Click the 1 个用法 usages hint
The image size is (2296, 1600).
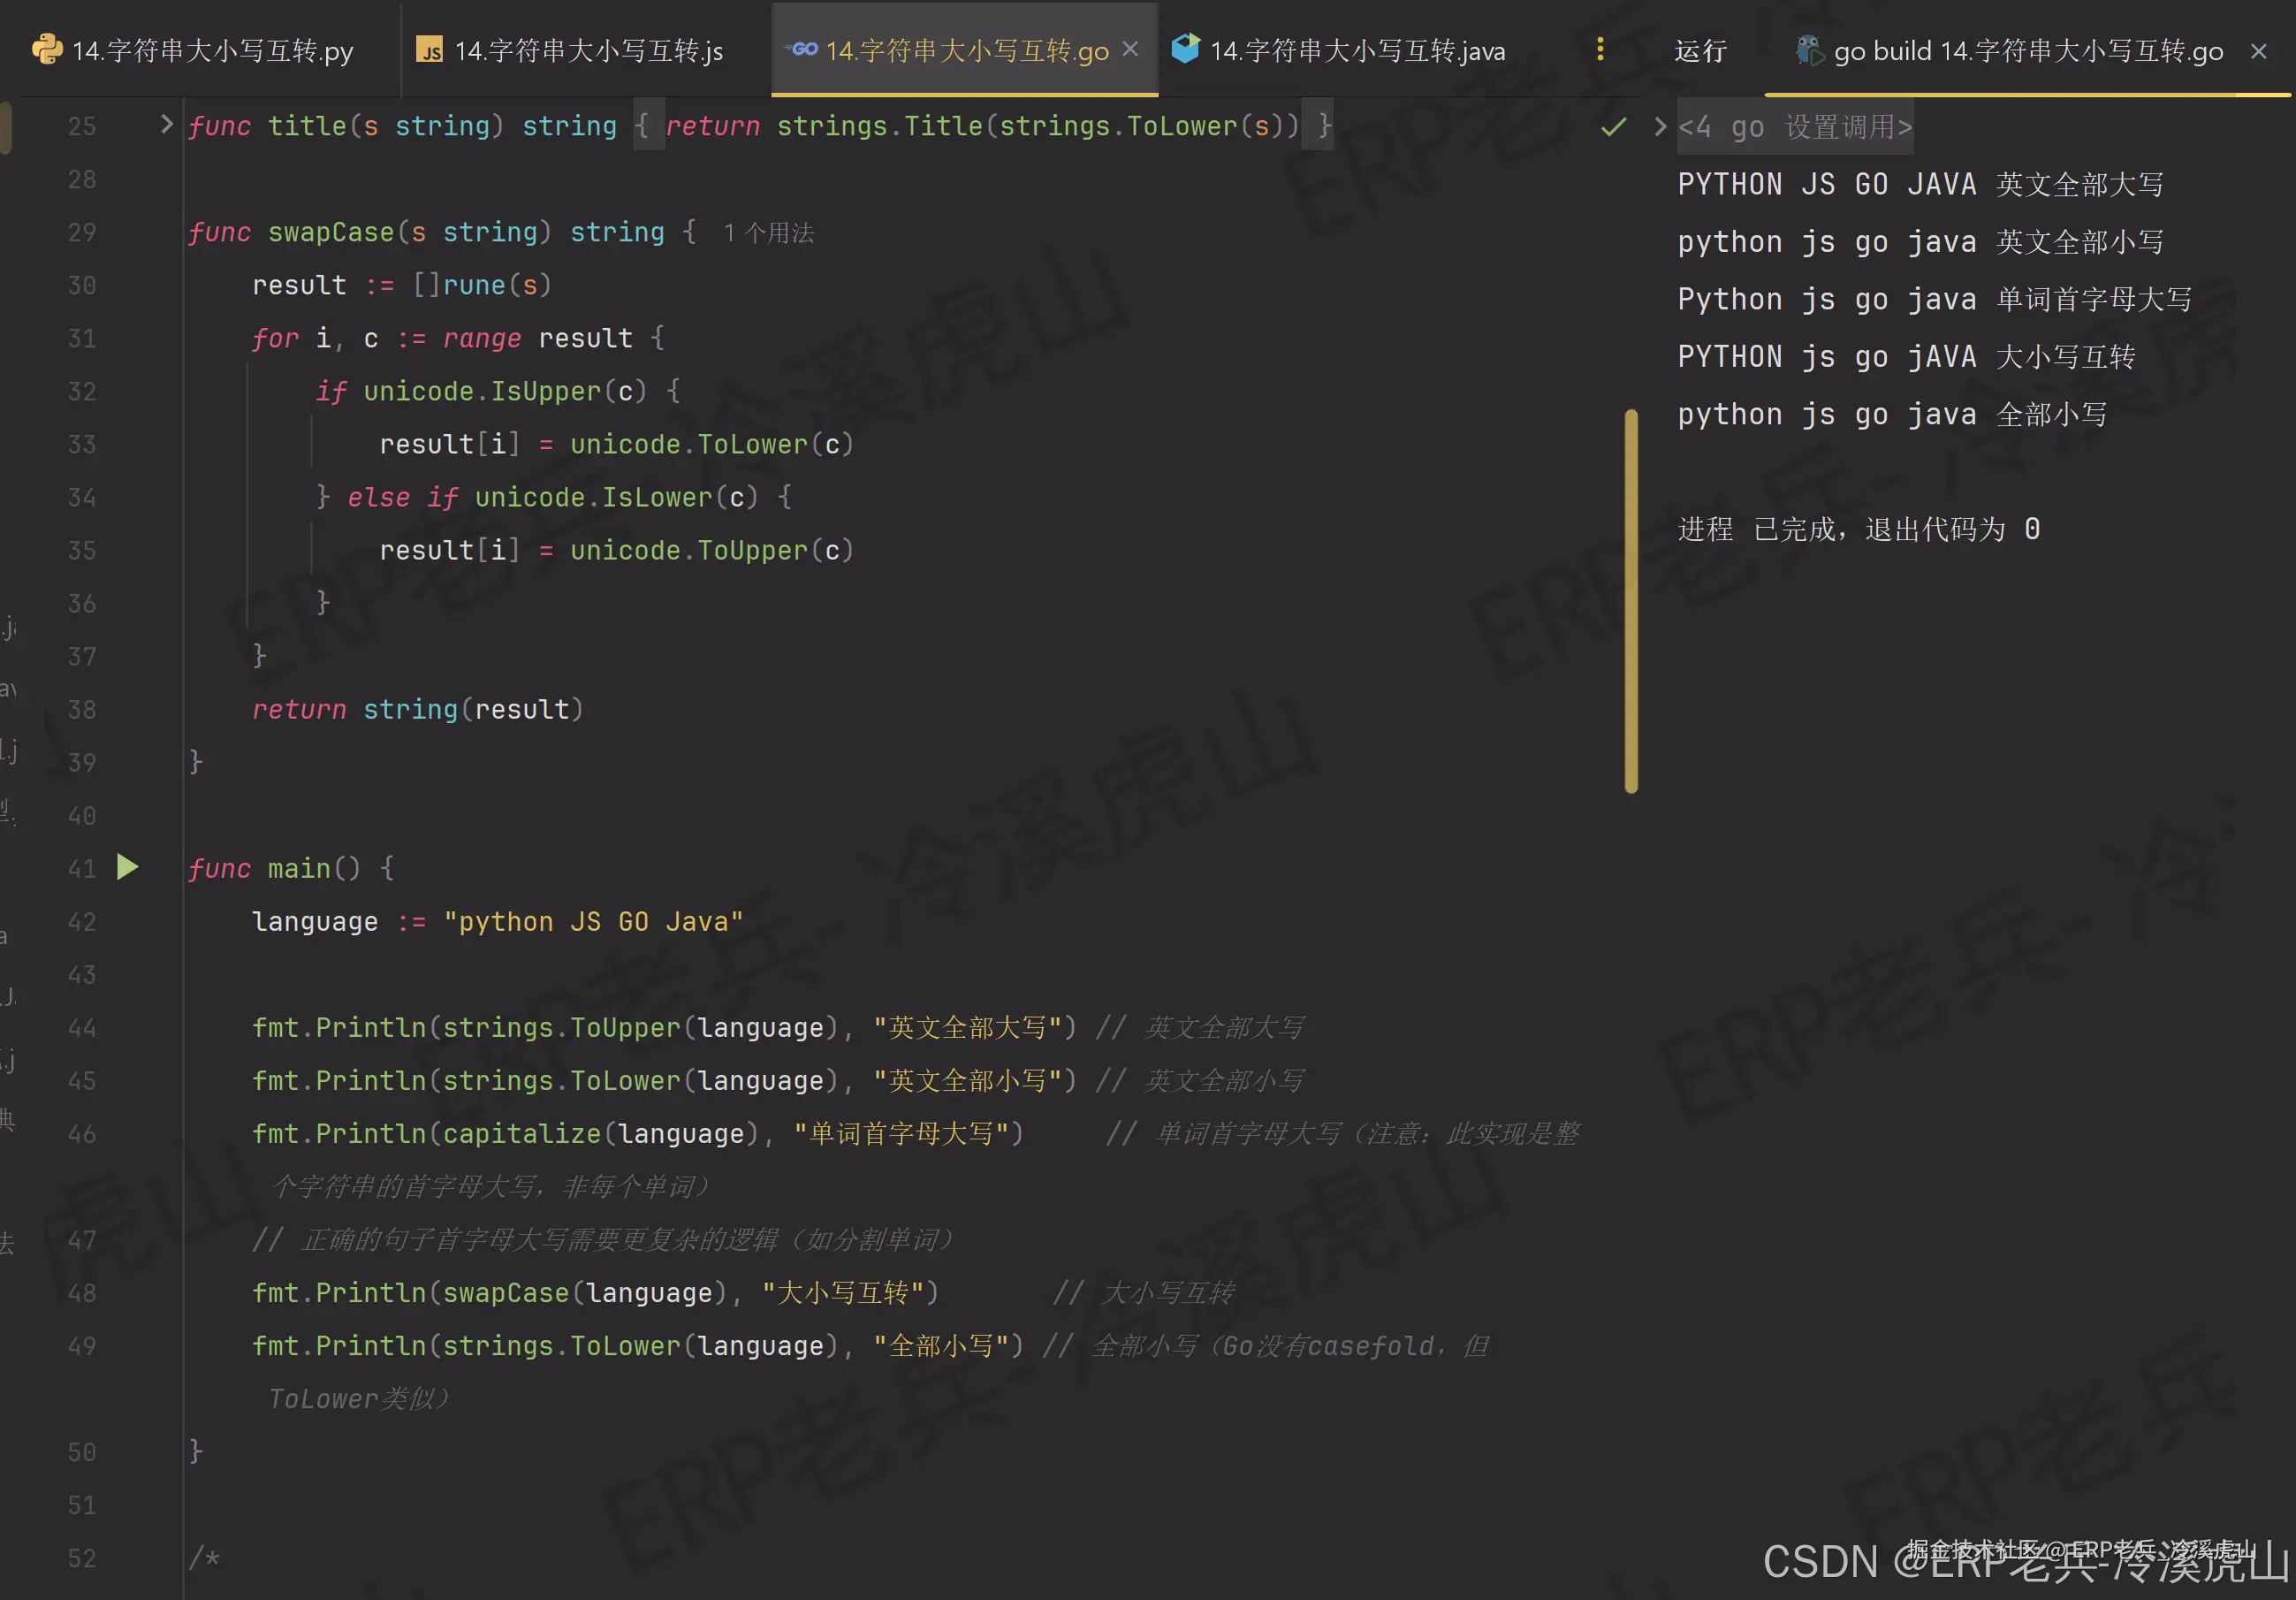[x=768, y=233]
